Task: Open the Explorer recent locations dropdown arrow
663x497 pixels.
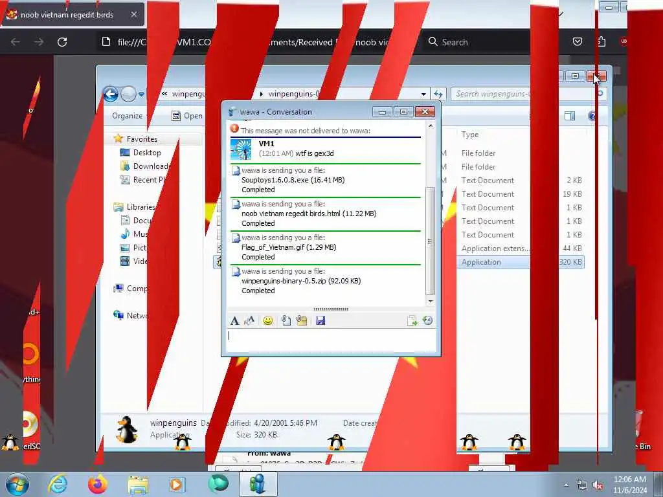Action: point(141,94)
